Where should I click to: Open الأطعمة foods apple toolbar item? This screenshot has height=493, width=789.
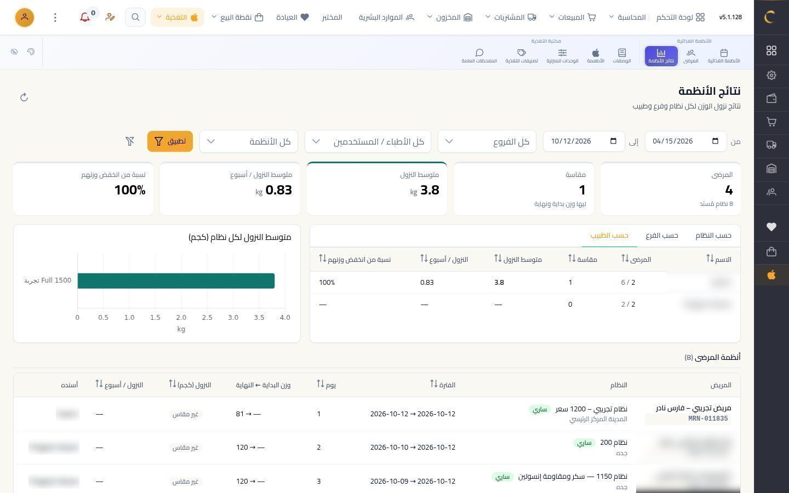click(596, 56)
